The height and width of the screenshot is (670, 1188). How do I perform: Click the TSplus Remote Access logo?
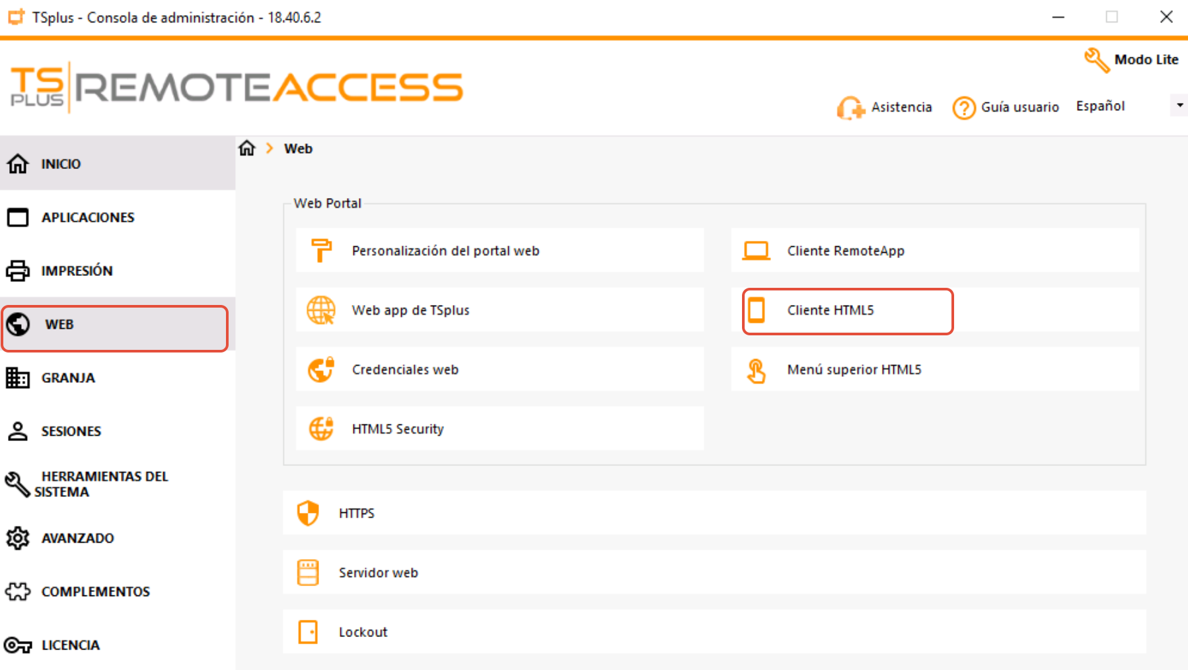point(237,87)
